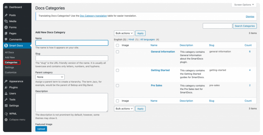Focus the category Name input field
The height and width of the screenshot is (135, 263).
(x=72, y=43)
